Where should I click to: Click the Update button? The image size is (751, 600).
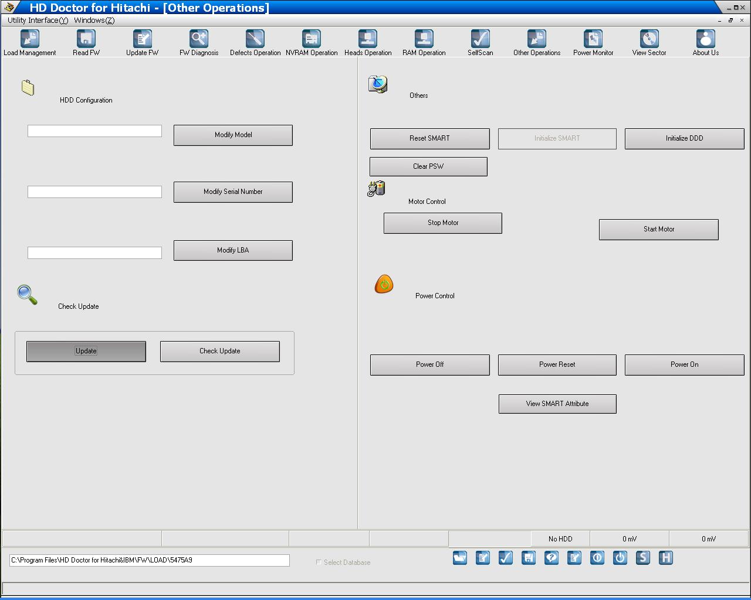pos(86,351)
